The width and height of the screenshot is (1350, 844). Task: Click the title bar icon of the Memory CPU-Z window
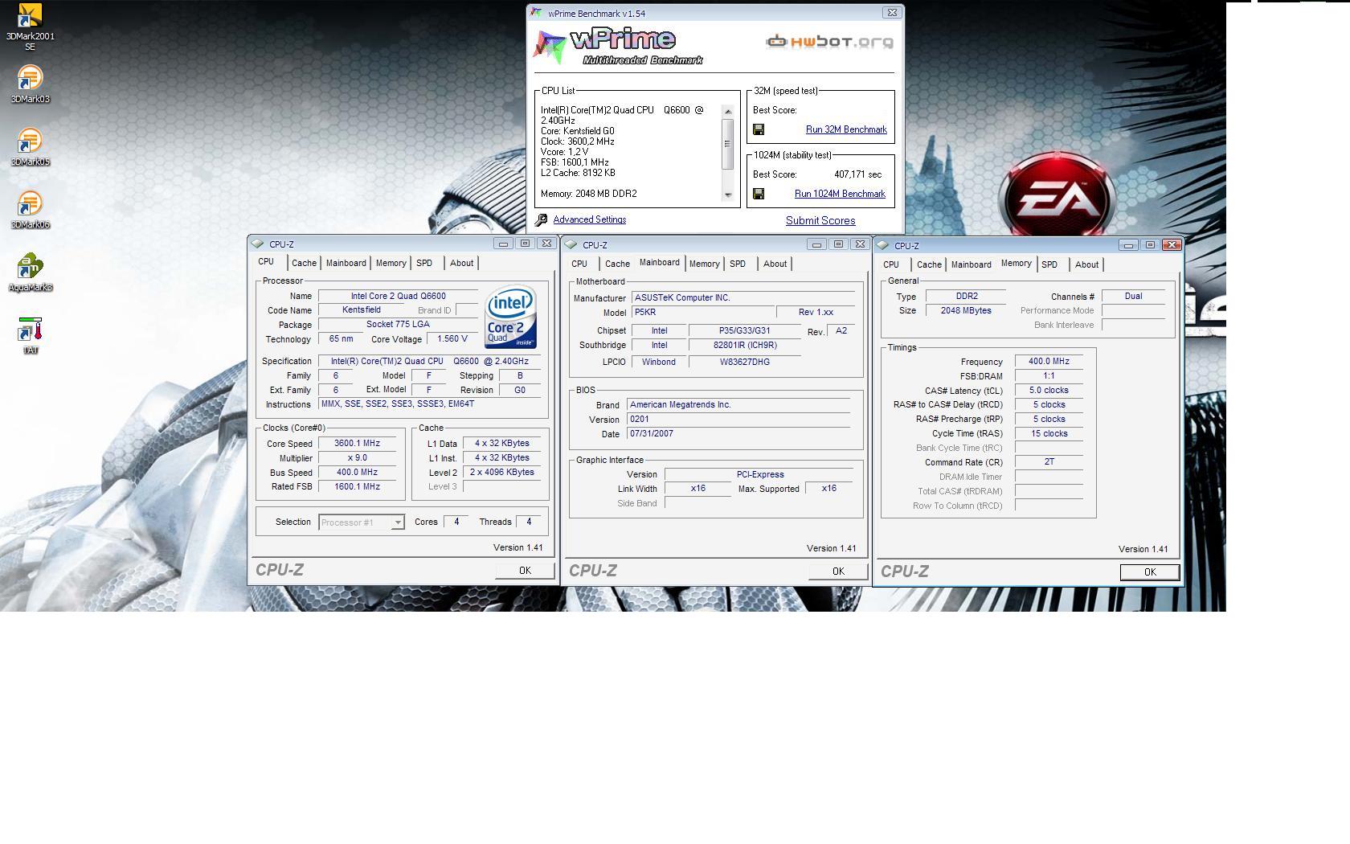882,245
